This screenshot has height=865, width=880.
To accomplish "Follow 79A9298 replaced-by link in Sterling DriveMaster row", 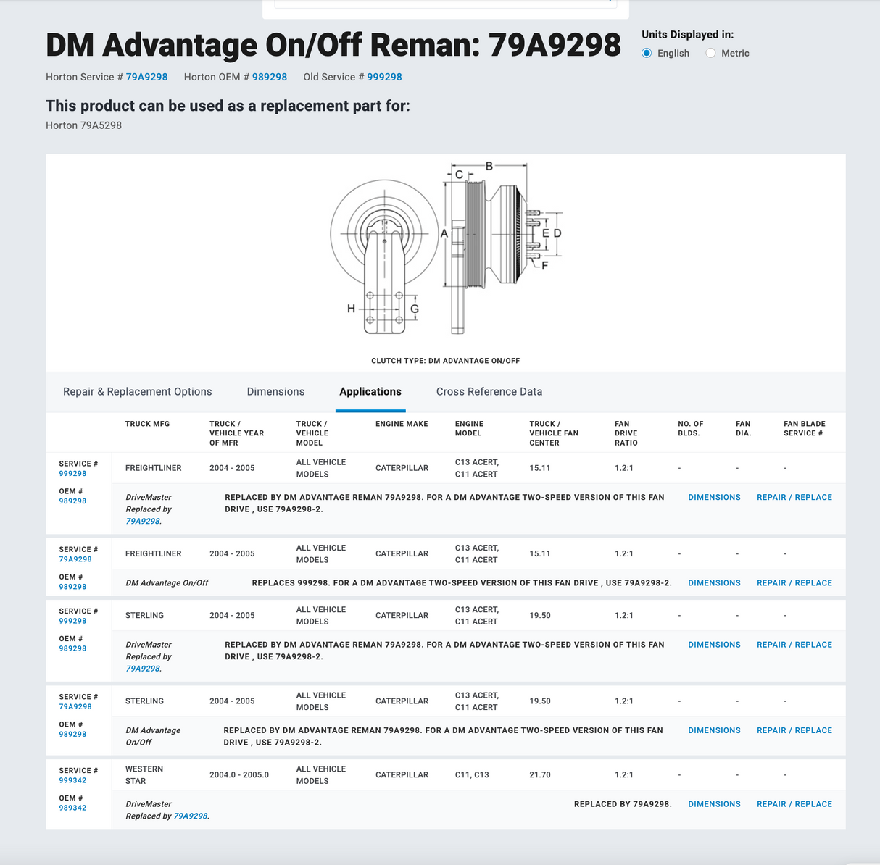I will point(143,669).
